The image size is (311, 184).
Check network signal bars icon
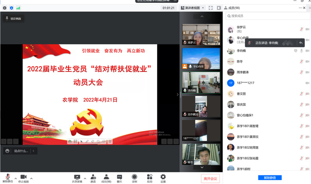click(18, 8)
